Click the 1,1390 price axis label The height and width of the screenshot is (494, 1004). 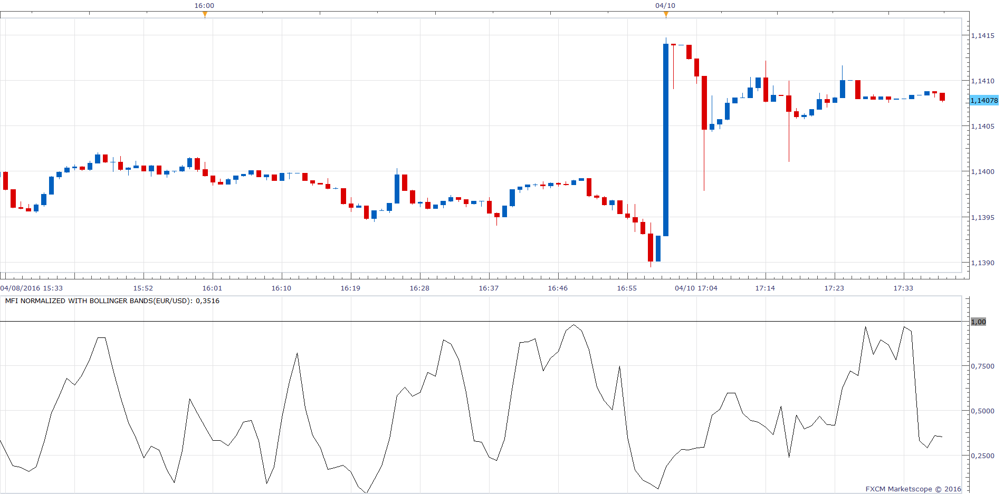983,263
